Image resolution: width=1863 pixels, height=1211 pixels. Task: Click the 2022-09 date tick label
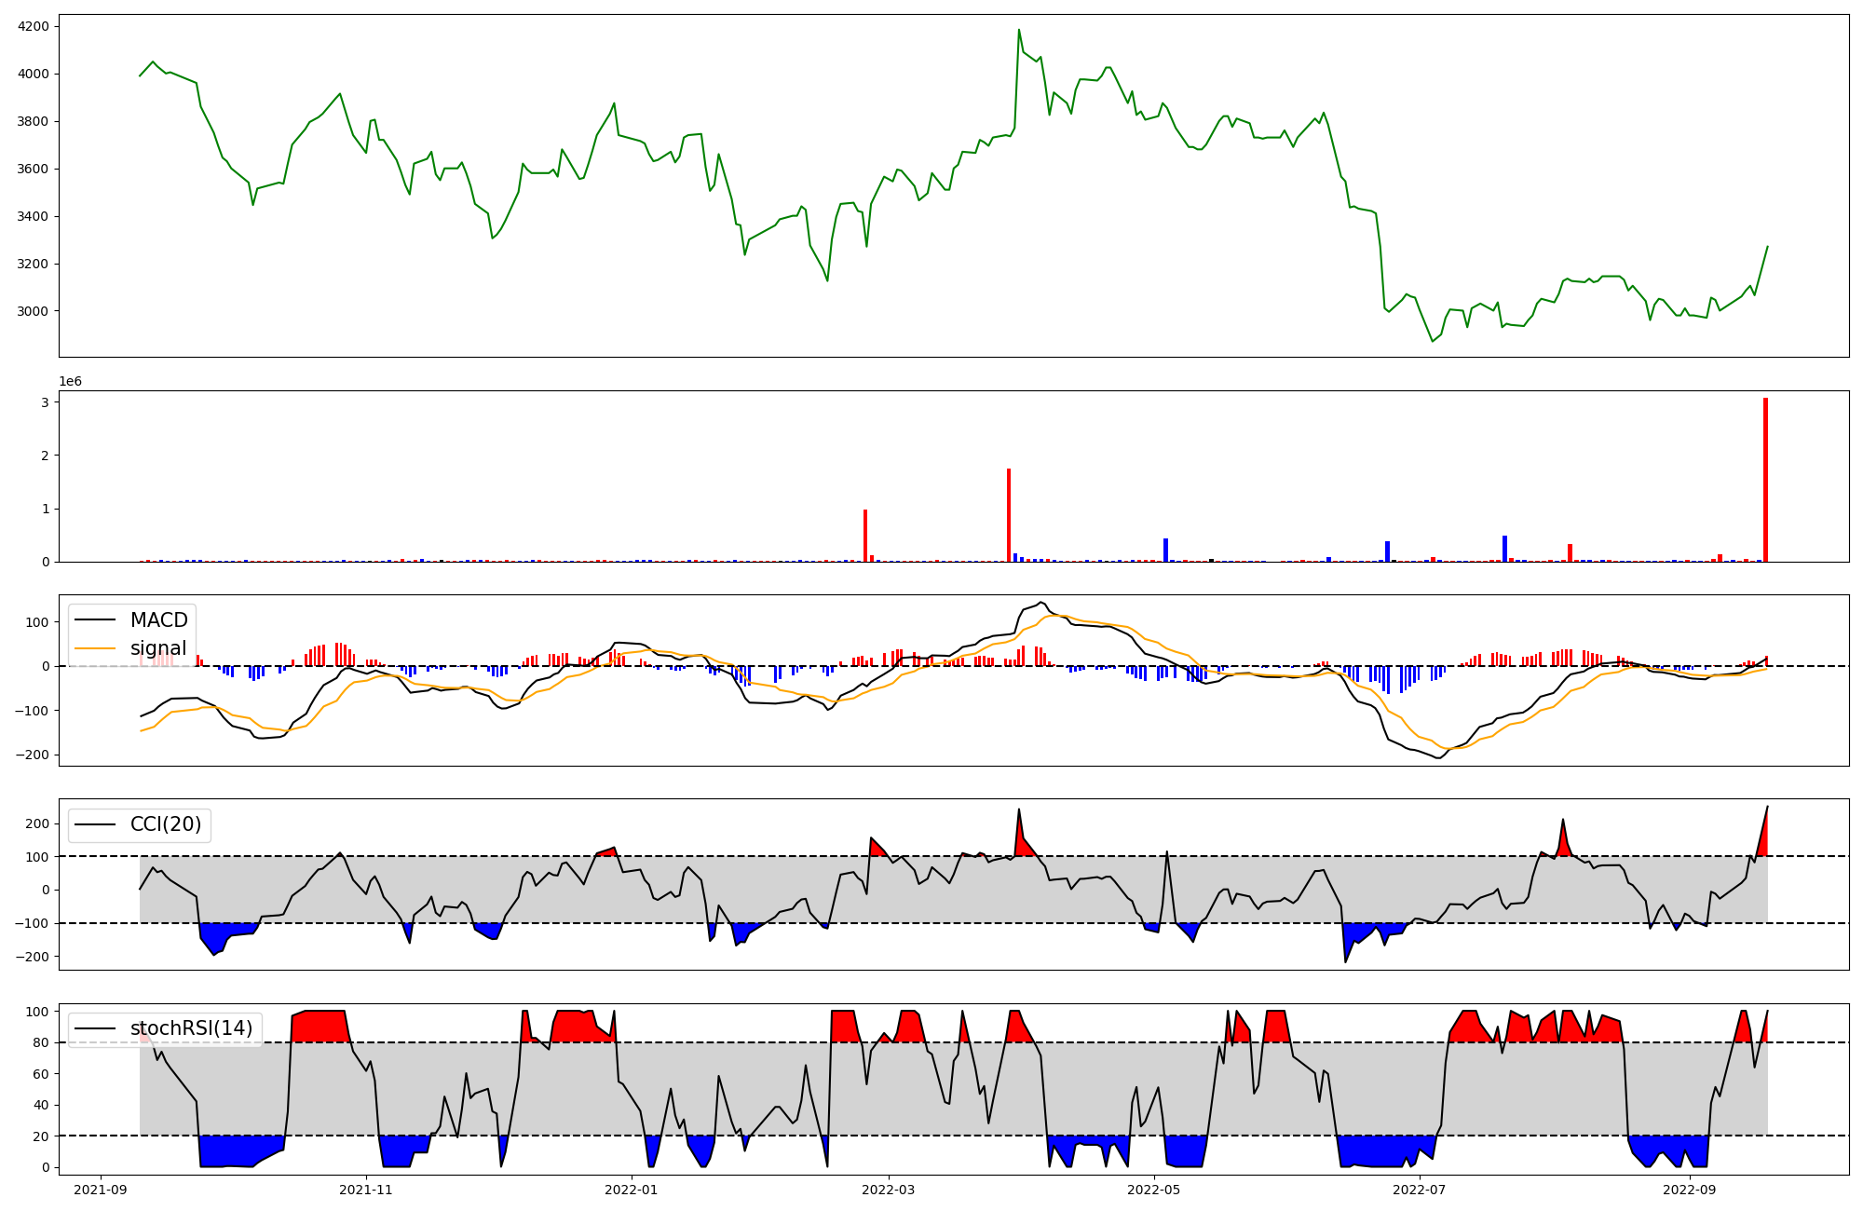pos(1689,1190)
